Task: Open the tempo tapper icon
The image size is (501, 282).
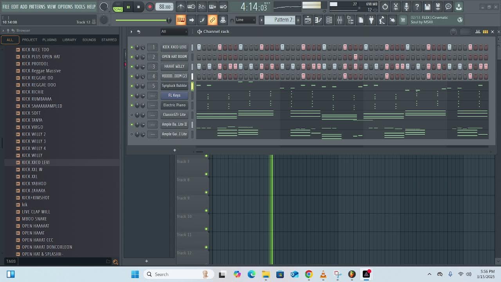Action: [x=382, y=20]
